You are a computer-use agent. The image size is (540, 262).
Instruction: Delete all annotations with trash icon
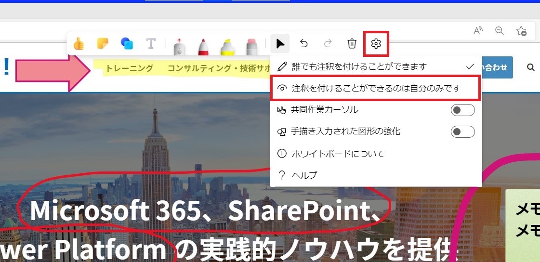click(x=352, y=44)
